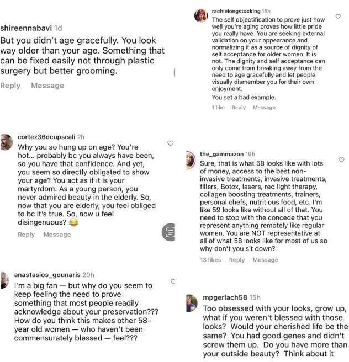The image size is (349, 362).
Task: Message cortez36dcupscali
Action: pyautogui.click(x=57, y=235)
